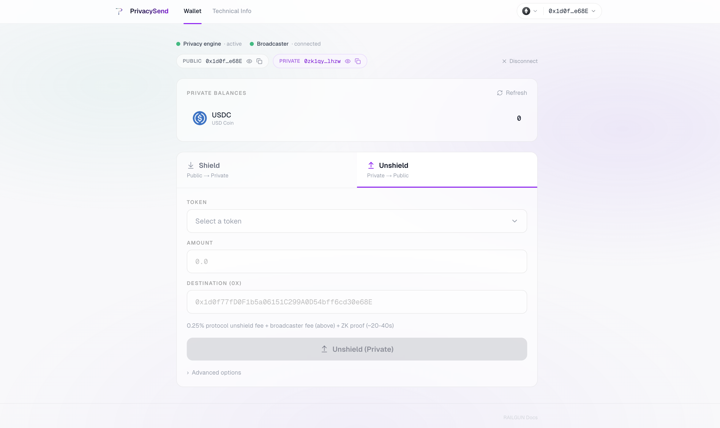Switch to the Wallet tab
Screen dimensions: 720x428
pyautogui.click(x=193, y=11)
